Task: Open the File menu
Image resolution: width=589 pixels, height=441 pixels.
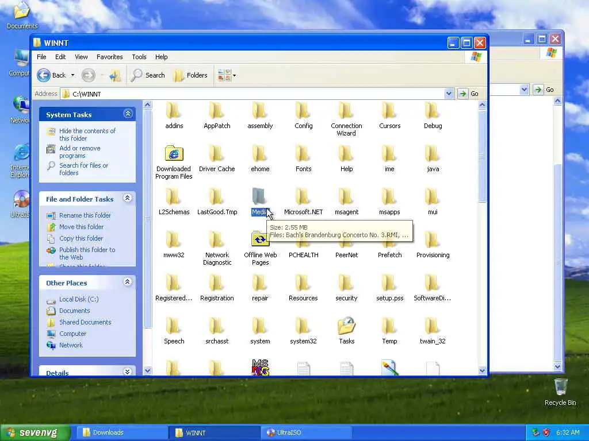Action: click(x=41, y=57)
